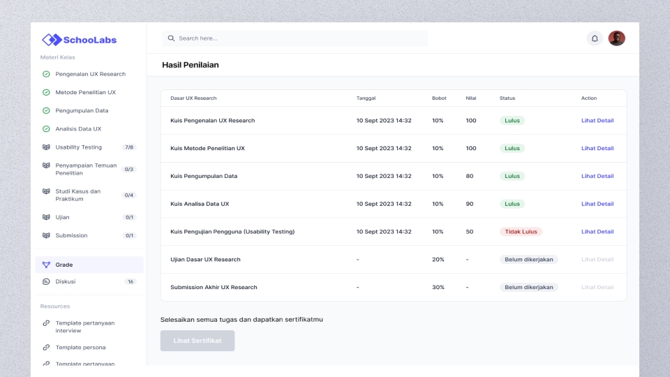Click Lihat Detail for Submission Akhir UX Research
Screen dimensions: 670x377
(x=597, y=287)
